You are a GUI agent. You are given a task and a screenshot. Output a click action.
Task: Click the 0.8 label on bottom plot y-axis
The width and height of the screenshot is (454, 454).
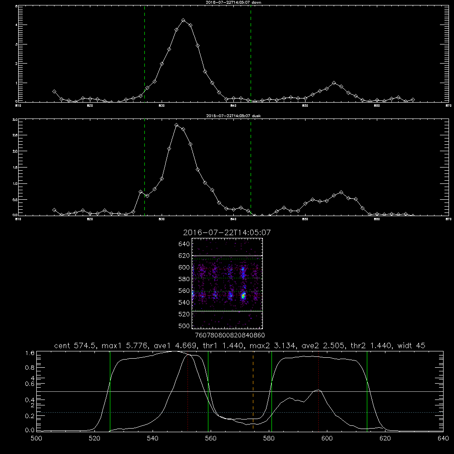30,368
